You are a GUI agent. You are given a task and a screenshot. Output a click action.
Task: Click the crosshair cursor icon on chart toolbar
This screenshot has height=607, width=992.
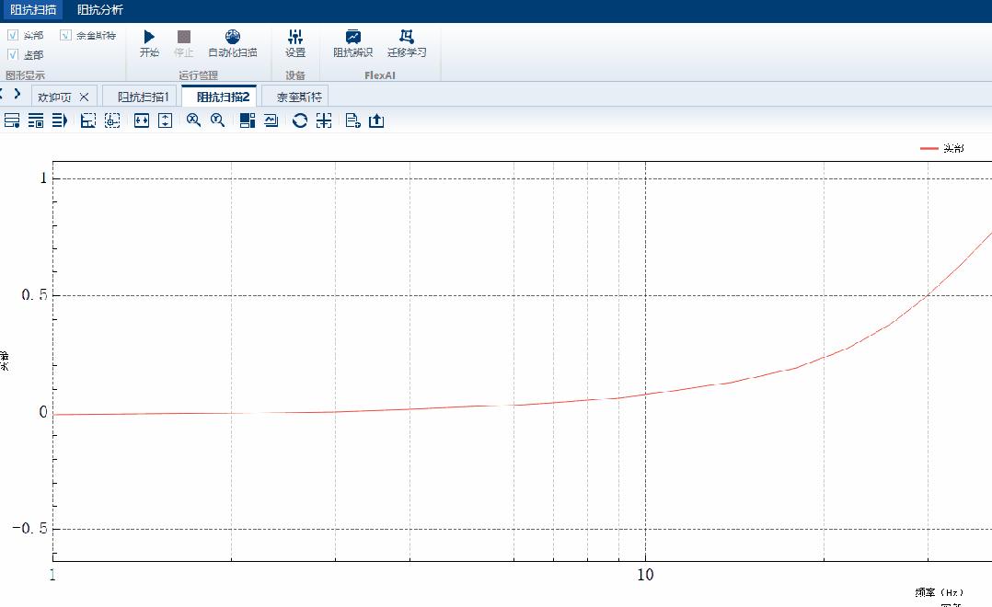coord(324,120)
